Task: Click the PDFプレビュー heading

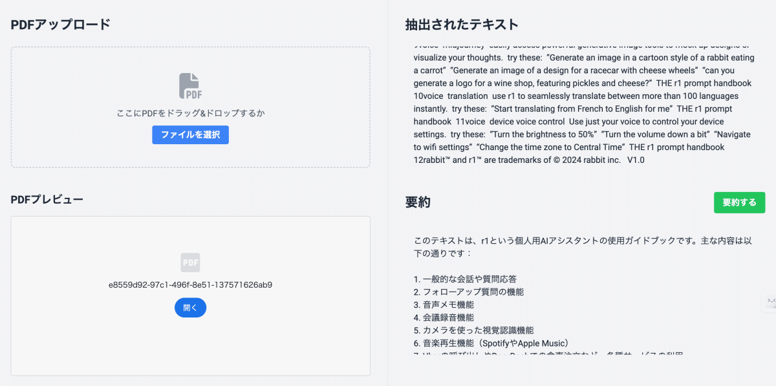Action: (47, 199)
